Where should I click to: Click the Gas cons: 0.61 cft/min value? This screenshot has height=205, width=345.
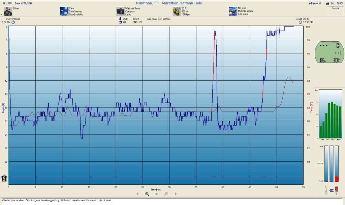pos(158,19)
